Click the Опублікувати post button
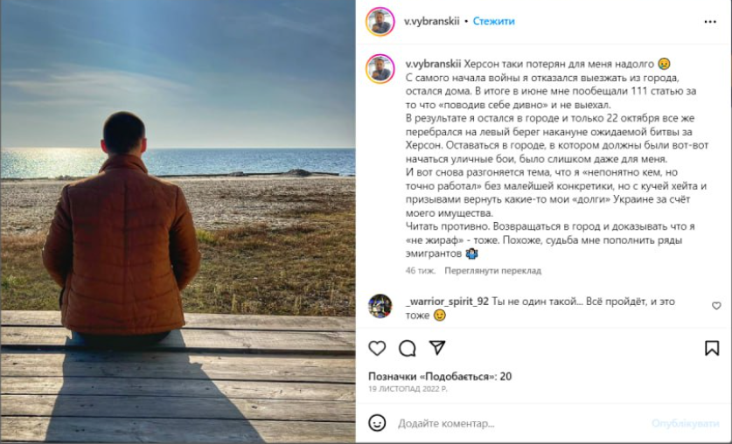Screen dimensions: 732x444 pos(685,424)
